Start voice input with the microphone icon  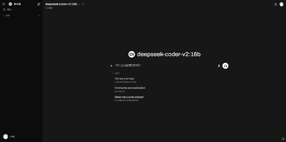219,66
